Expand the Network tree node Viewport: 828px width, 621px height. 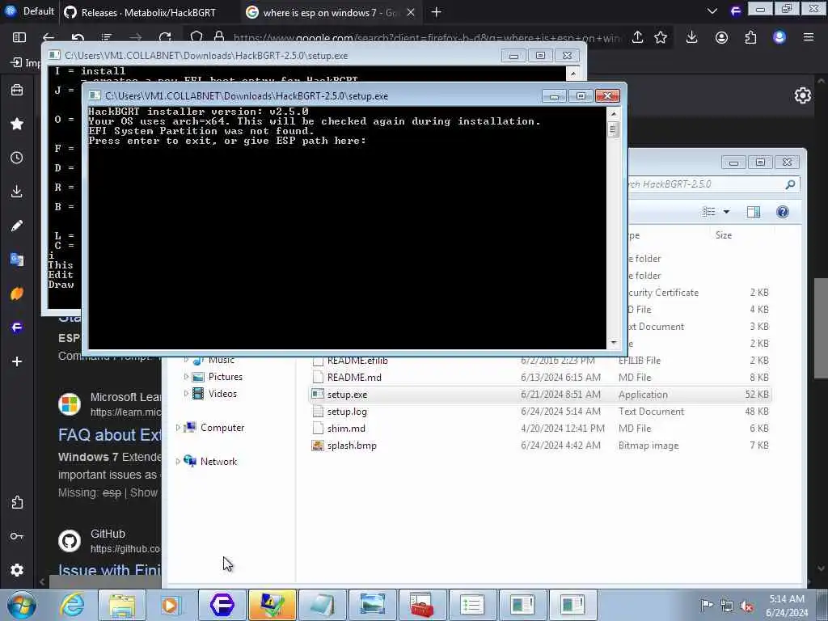click(178, 461)
